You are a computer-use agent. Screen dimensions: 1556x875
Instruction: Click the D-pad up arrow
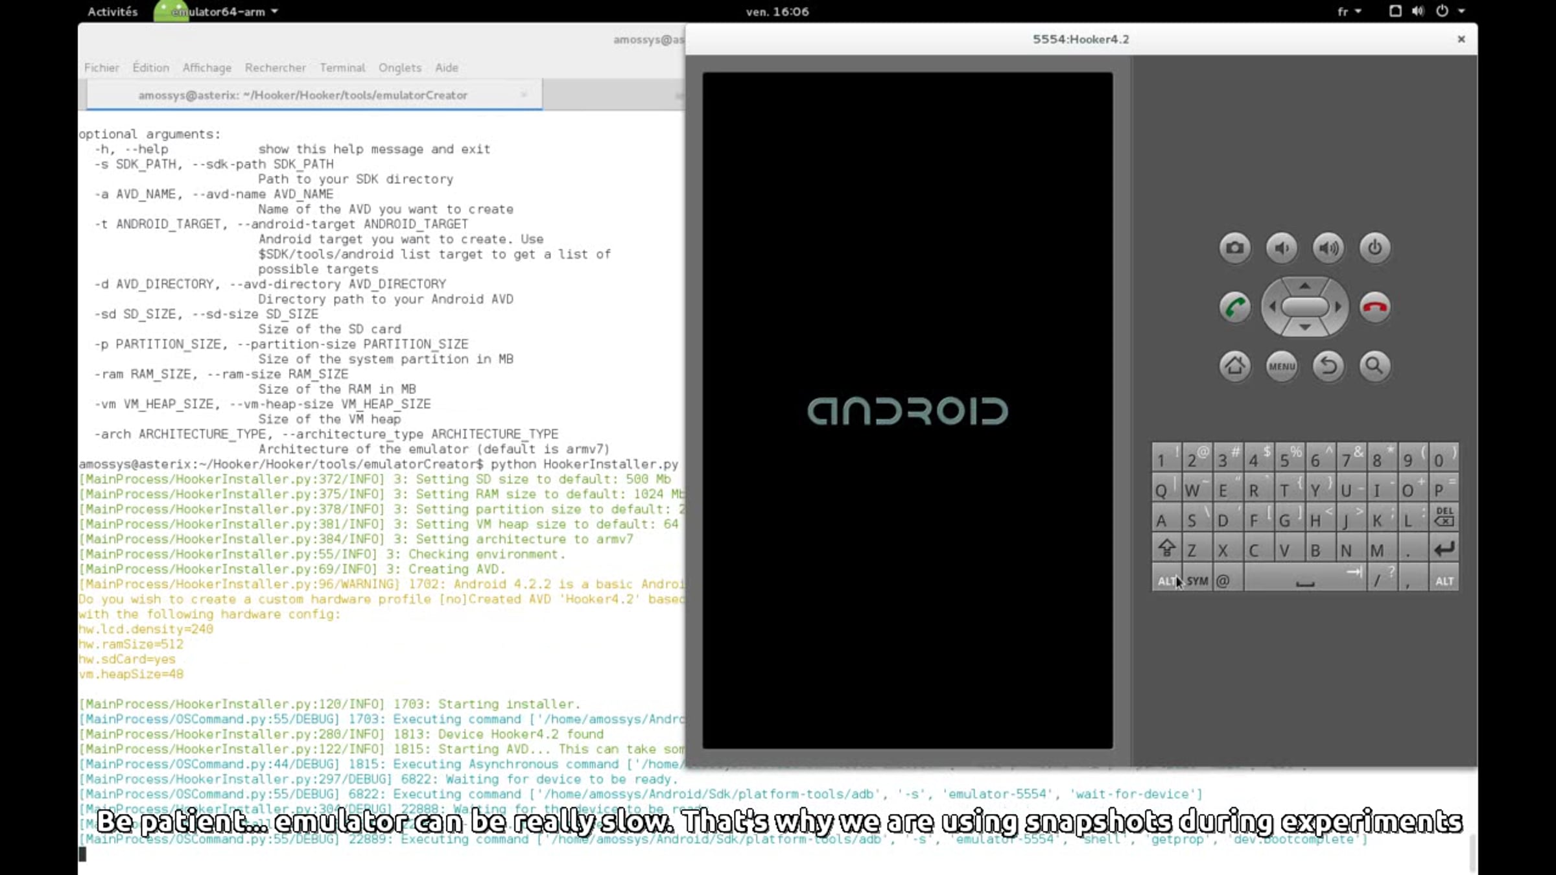[1304, 286]
